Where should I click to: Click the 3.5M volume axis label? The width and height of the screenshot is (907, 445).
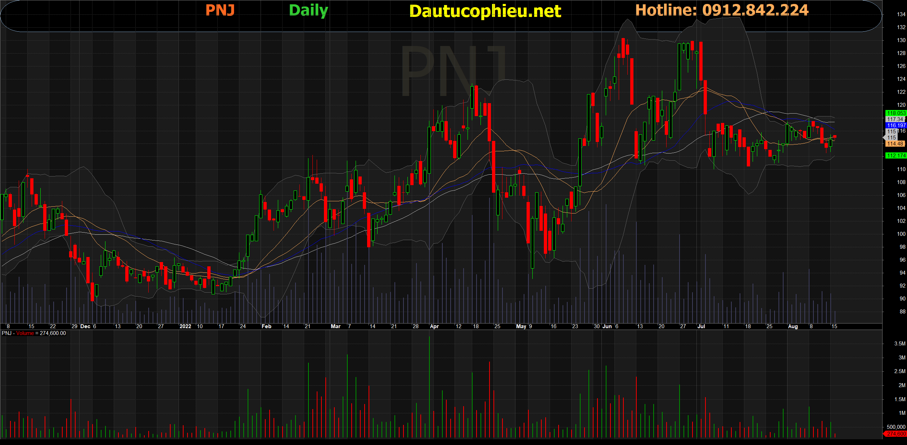tap(899, 344)
